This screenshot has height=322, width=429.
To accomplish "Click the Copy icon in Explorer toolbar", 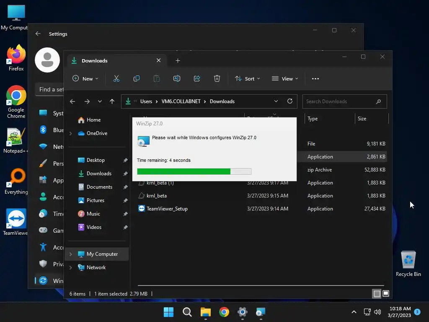I will click(x=137, y=78).
